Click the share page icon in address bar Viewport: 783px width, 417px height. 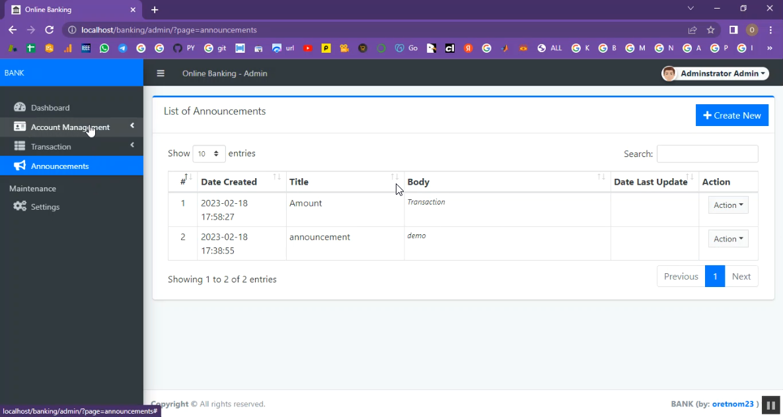click(692, 30)
